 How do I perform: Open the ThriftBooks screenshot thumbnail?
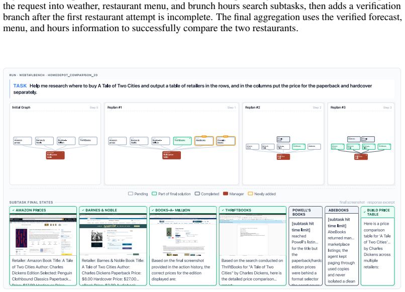coord(253,235)
